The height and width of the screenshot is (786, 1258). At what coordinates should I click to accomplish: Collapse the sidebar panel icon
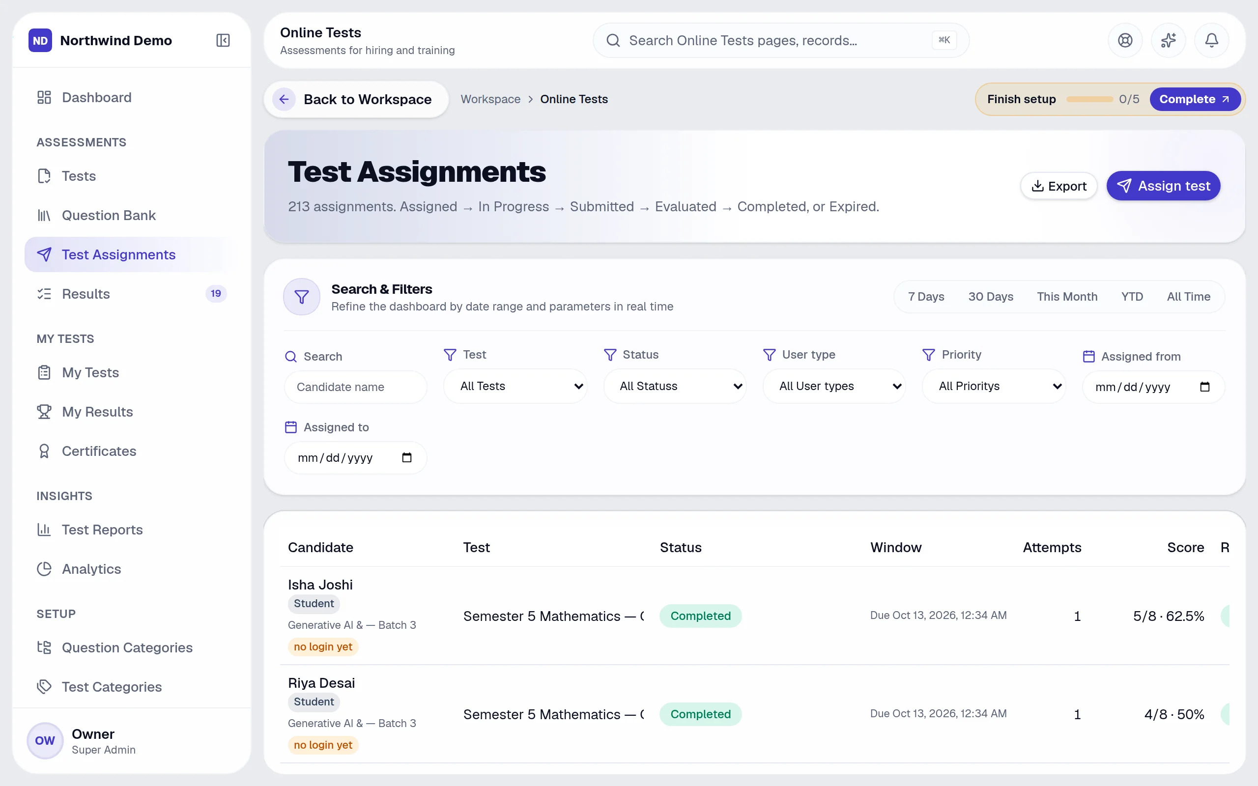[223, 40]
